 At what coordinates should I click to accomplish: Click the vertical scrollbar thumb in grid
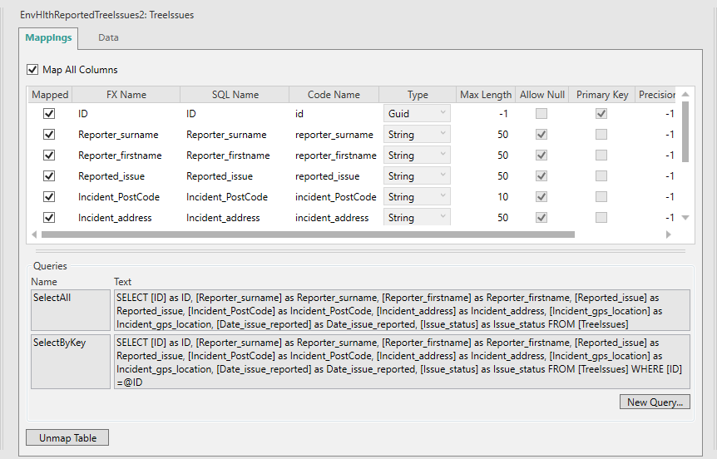685,131
